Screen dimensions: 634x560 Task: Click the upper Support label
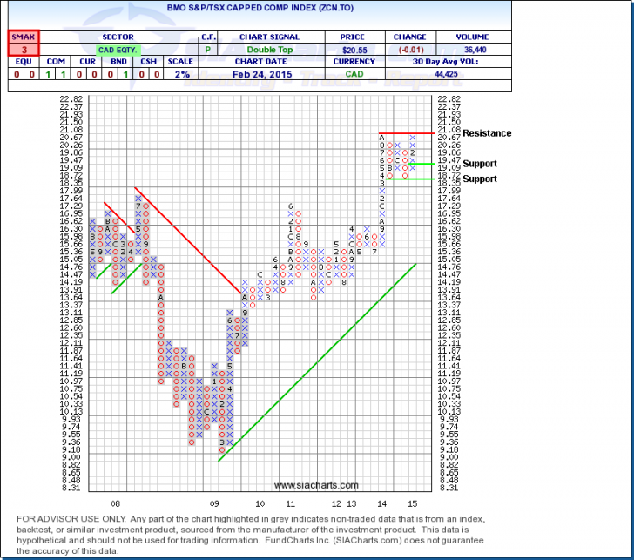point(480,164)
